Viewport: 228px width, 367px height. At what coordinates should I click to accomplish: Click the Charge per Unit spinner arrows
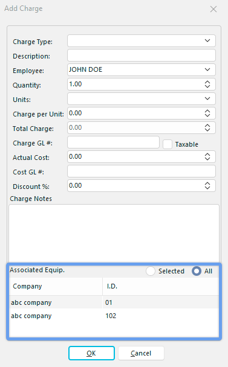(207, 113)
